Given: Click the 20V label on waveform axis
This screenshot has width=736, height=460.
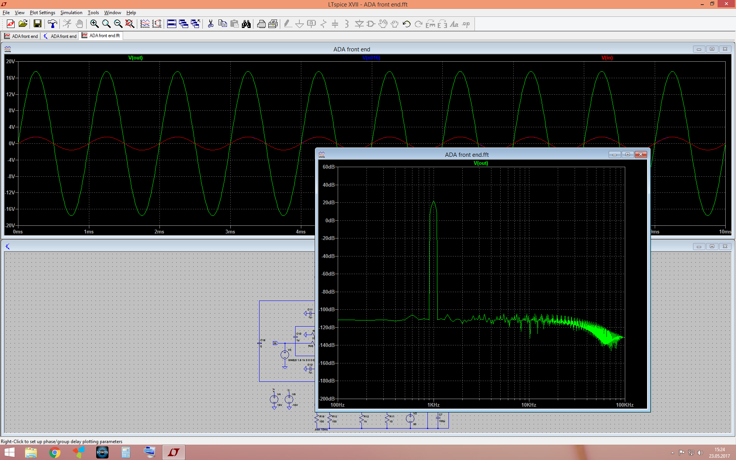Looking at the screenshot, I should coord(10,61).
